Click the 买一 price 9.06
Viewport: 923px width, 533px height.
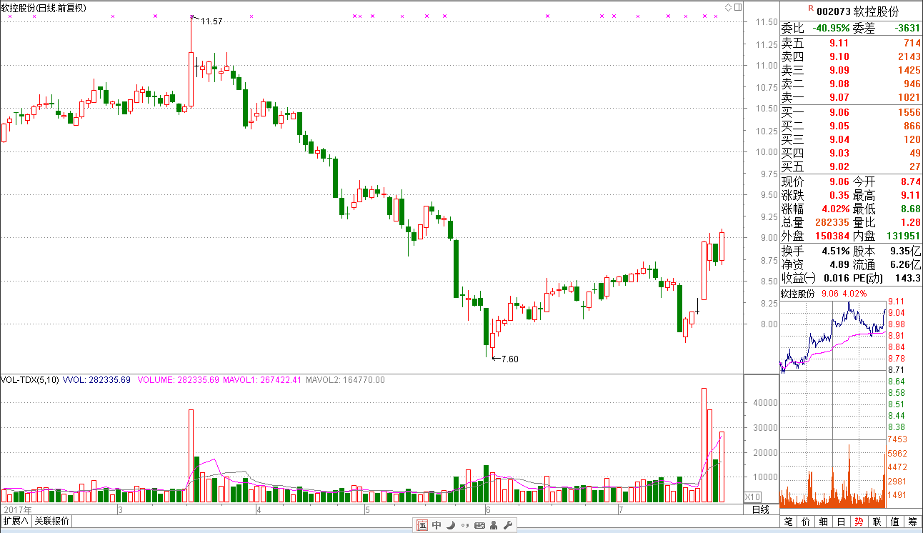pos(839,112)
